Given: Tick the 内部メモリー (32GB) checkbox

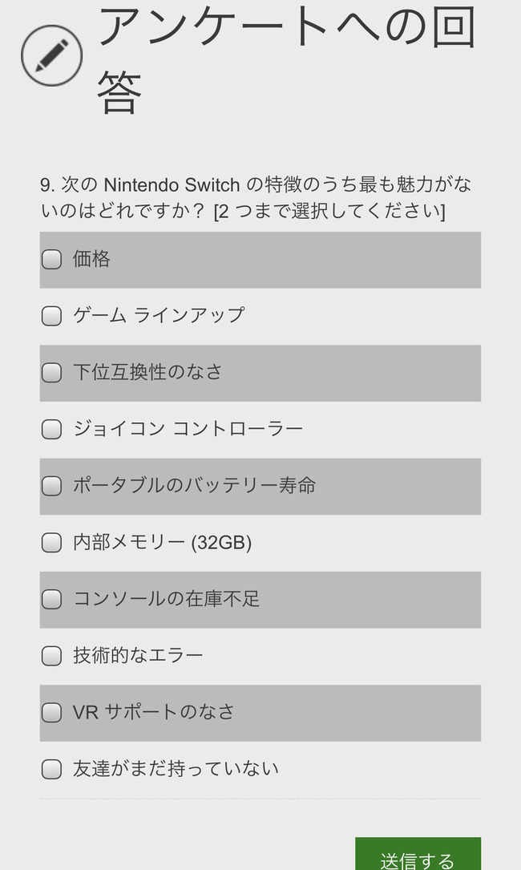Looking at the screenshot, I should pos(51,542).
